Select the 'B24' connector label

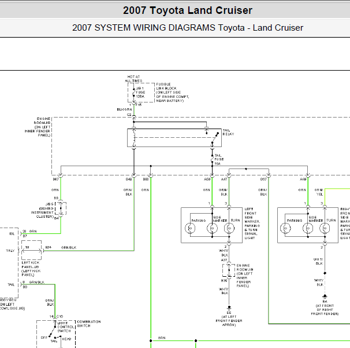coord(48,247)
